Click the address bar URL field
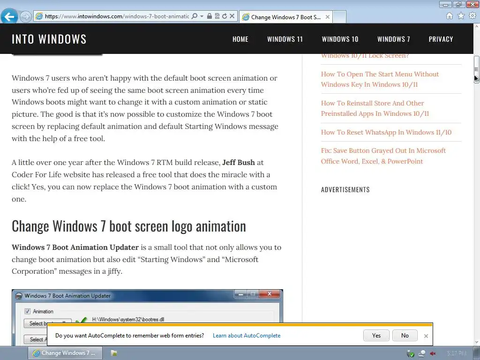Image resolution: width=480 pixels, height=360 pixels. tap(117, 16)
